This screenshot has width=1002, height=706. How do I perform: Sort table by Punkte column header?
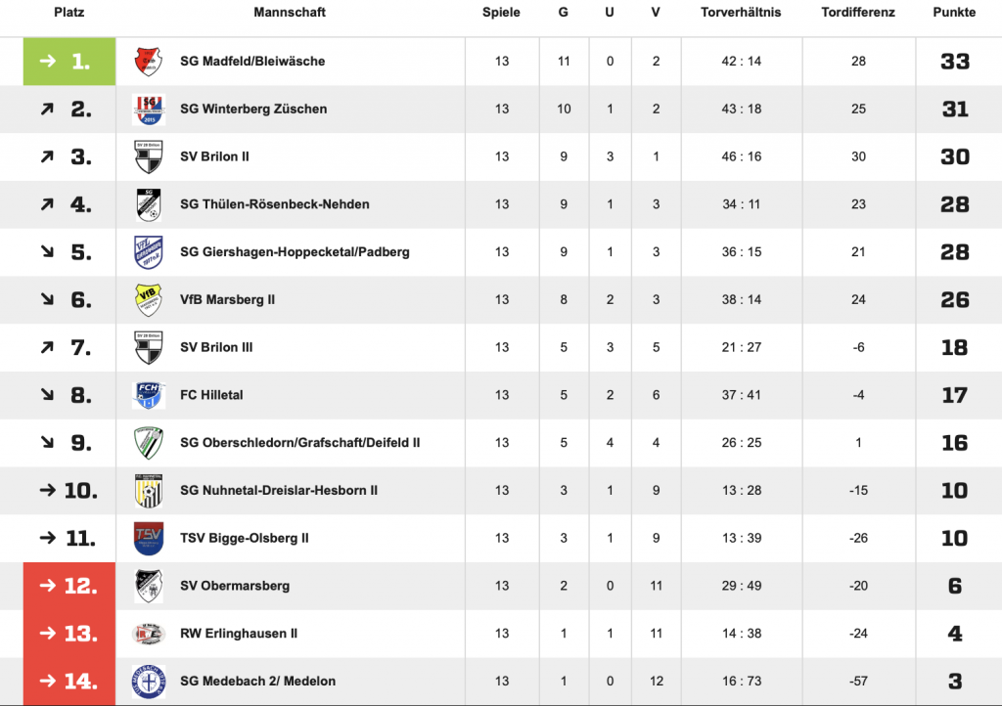pyautogui.click(x=954, y=13)
